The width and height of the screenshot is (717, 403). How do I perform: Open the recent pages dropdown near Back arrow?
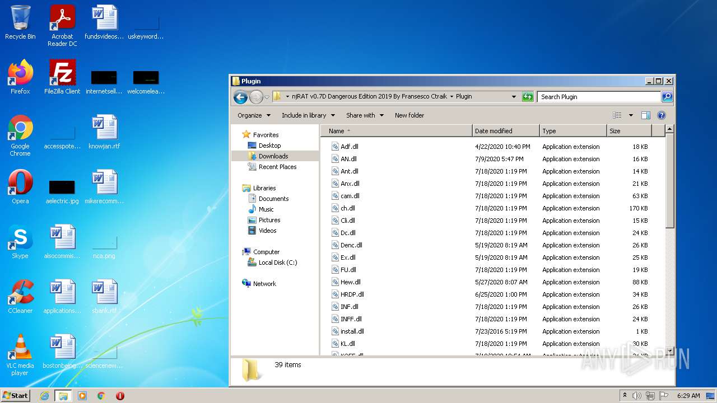coord(267,97)
